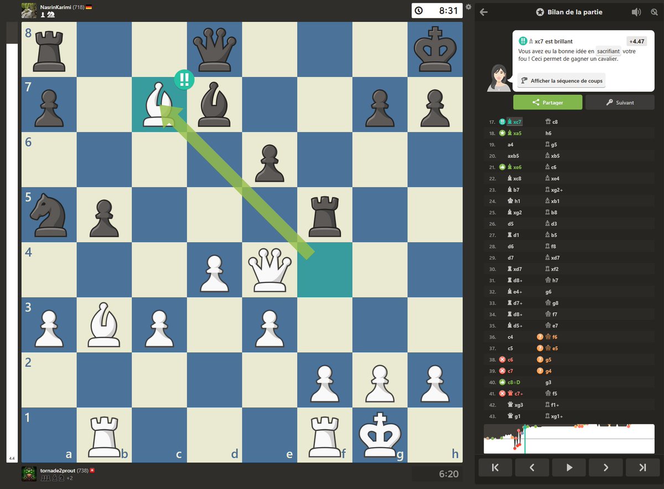Image resolution: width=664 pixels, height=489 pixels.
Task: Select move 39 black g4
Action: coord(548,371)
